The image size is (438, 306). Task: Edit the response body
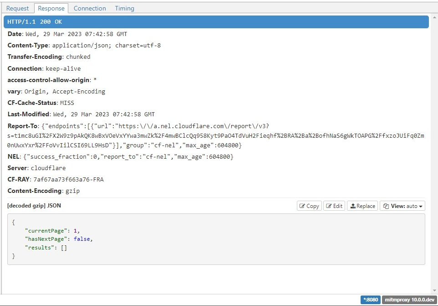334,206
